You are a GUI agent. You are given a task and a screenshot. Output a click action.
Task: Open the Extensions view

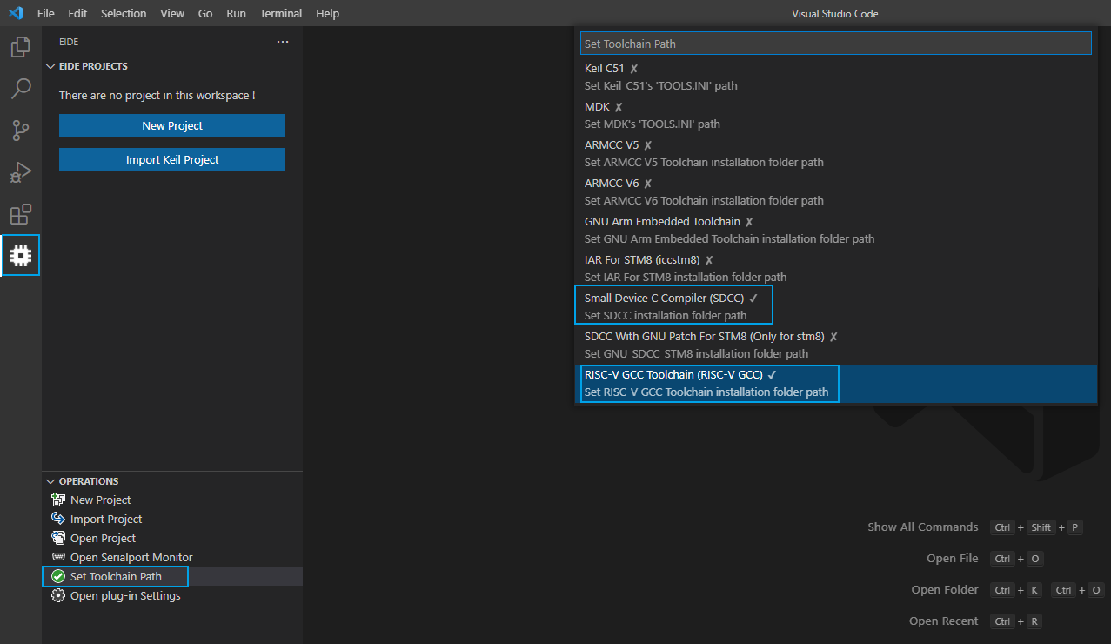click(x=21, y=214)
